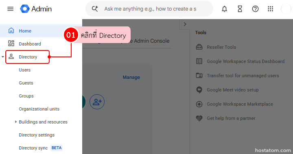Click the Status Dashboard icon
The width and height of the screenshot is (293, 154).
[x=199, y=61]
